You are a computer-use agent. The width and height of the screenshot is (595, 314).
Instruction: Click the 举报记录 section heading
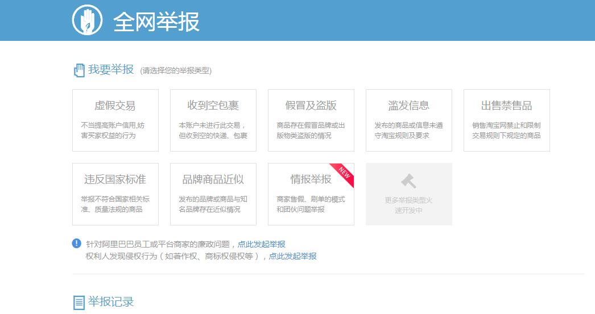click(111, 302)
